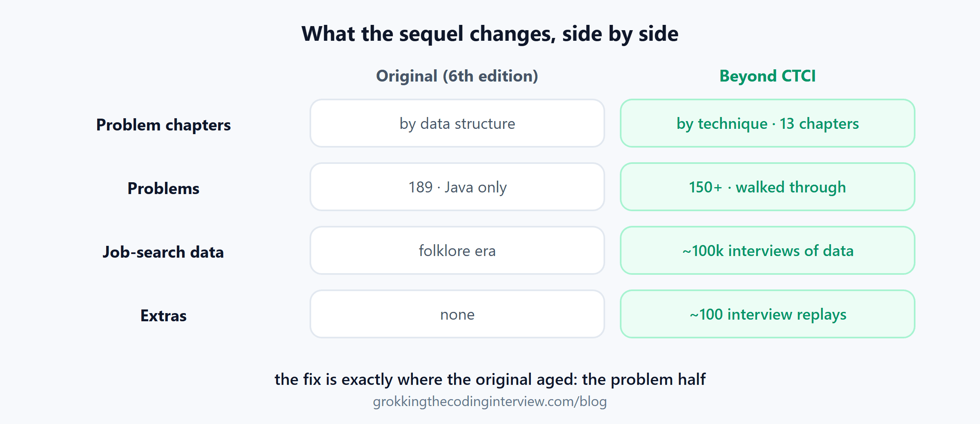The image size is (980, 424).
Task: Click the 'Problems' row label
Action: pos(163,188)
